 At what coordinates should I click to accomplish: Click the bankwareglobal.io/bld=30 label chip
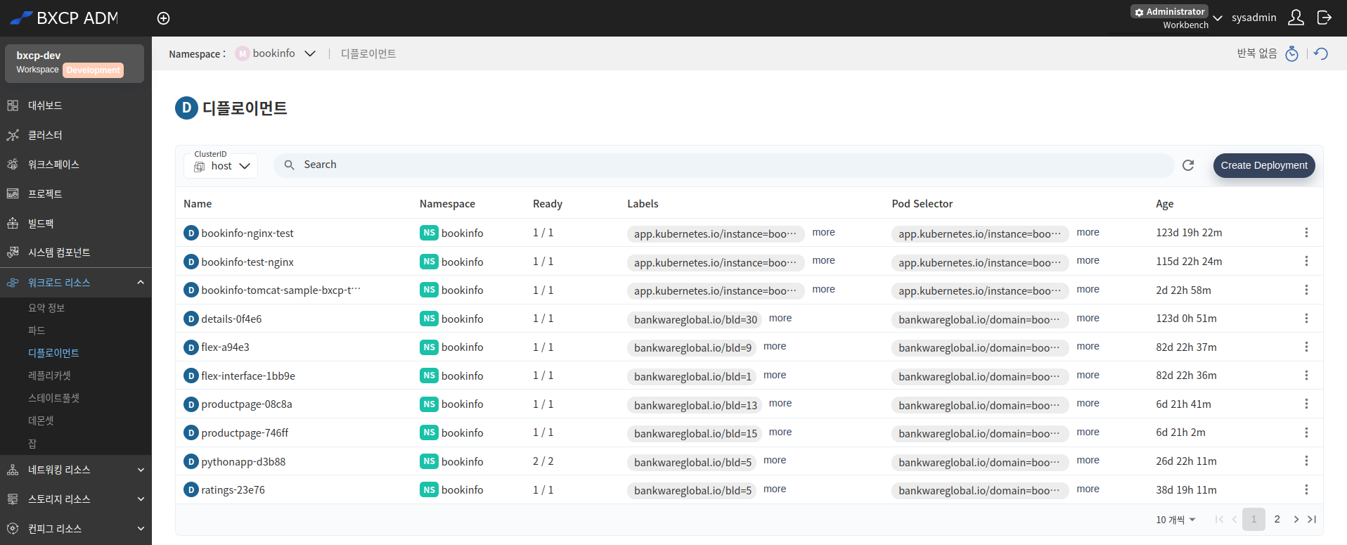tap(695, 319)
